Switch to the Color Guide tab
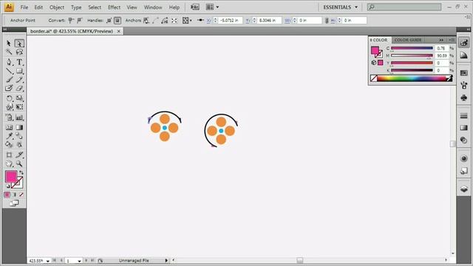 [x=408, y=40]
